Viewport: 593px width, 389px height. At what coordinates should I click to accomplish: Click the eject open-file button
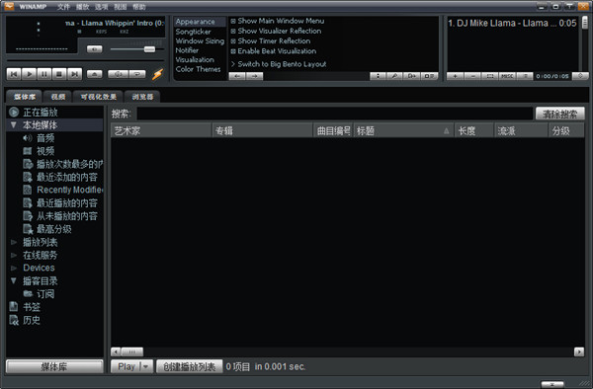click(95, 74)
